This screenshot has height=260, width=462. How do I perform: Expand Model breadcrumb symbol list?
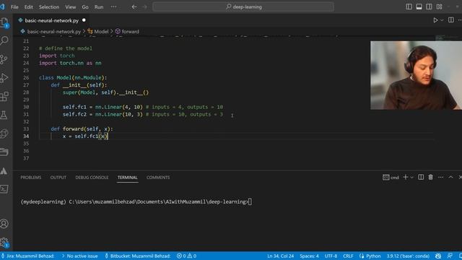coord(98,31)
